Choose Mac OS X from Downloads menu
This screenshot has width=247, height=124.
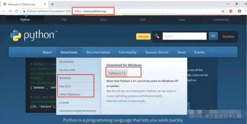(x=78, y=86)
